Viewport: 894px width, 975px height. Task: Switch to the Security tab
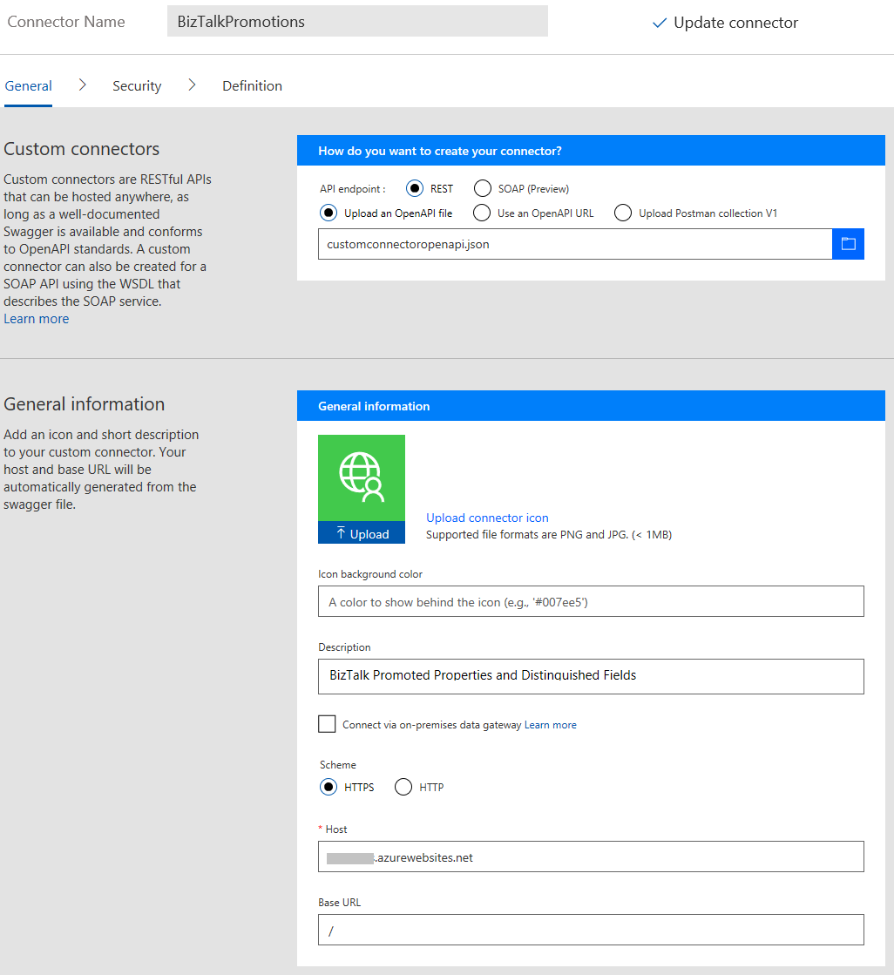point(137,85)
